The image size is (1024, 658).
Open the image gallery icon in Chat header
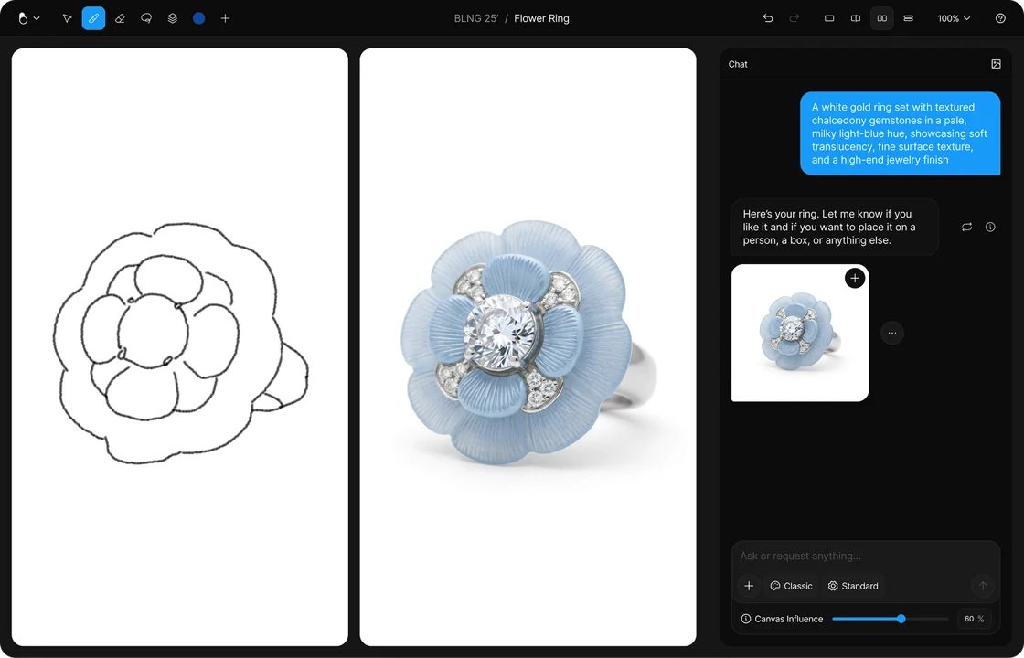click(996, 64)
